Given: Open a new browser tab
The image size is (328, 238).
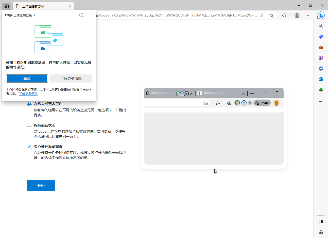Looking at the screenshot, I should point(78,6).
